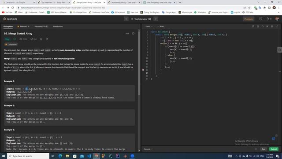Switch to Top Interview 150 Study Plan tab
This screenshot has width=282, height=159.
[53, 3]
